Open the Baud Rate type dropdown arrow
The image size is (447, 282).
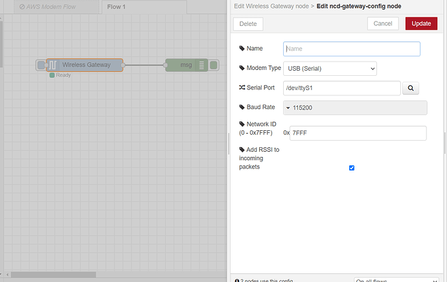click(288, 108)
